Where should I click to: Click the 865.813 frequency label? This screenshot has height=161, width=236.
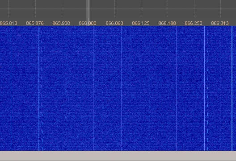click(x=8, y=23)
